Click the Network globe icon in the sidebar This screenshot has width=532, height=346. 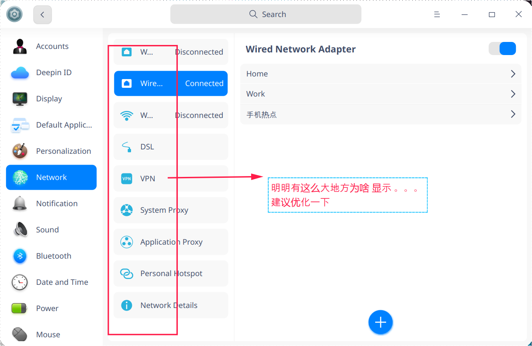tap(20, 177)
